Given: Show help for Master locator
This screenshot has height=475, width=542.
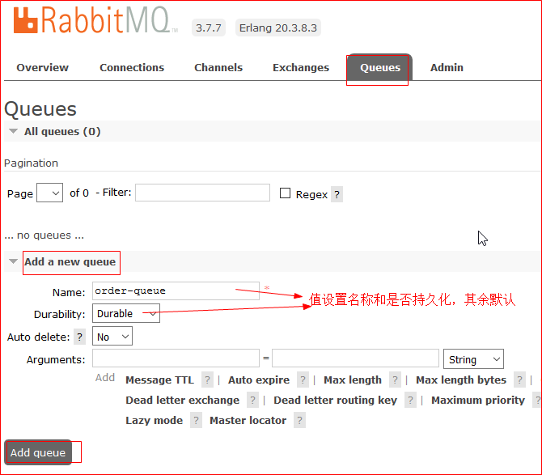Looking at the screenshot, I should pyautogui.click(x=299, y=420).
